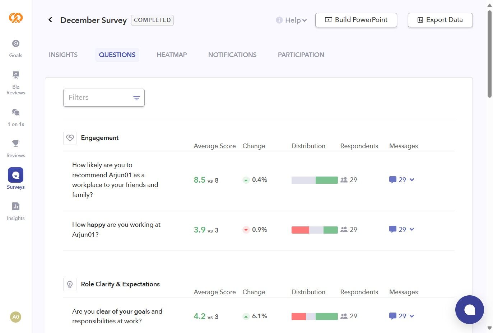
Task: Expand the Help menu
Action: pyautogui.click(x=292, y=20)
